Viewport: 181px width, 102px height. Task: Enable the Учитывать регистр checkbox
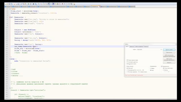pyautogui.click(x=127, y=62)
